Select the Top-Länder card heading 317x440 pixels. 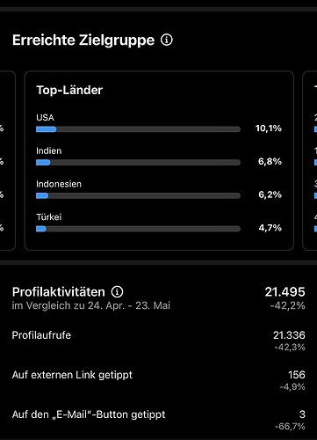tap(69, 90)
